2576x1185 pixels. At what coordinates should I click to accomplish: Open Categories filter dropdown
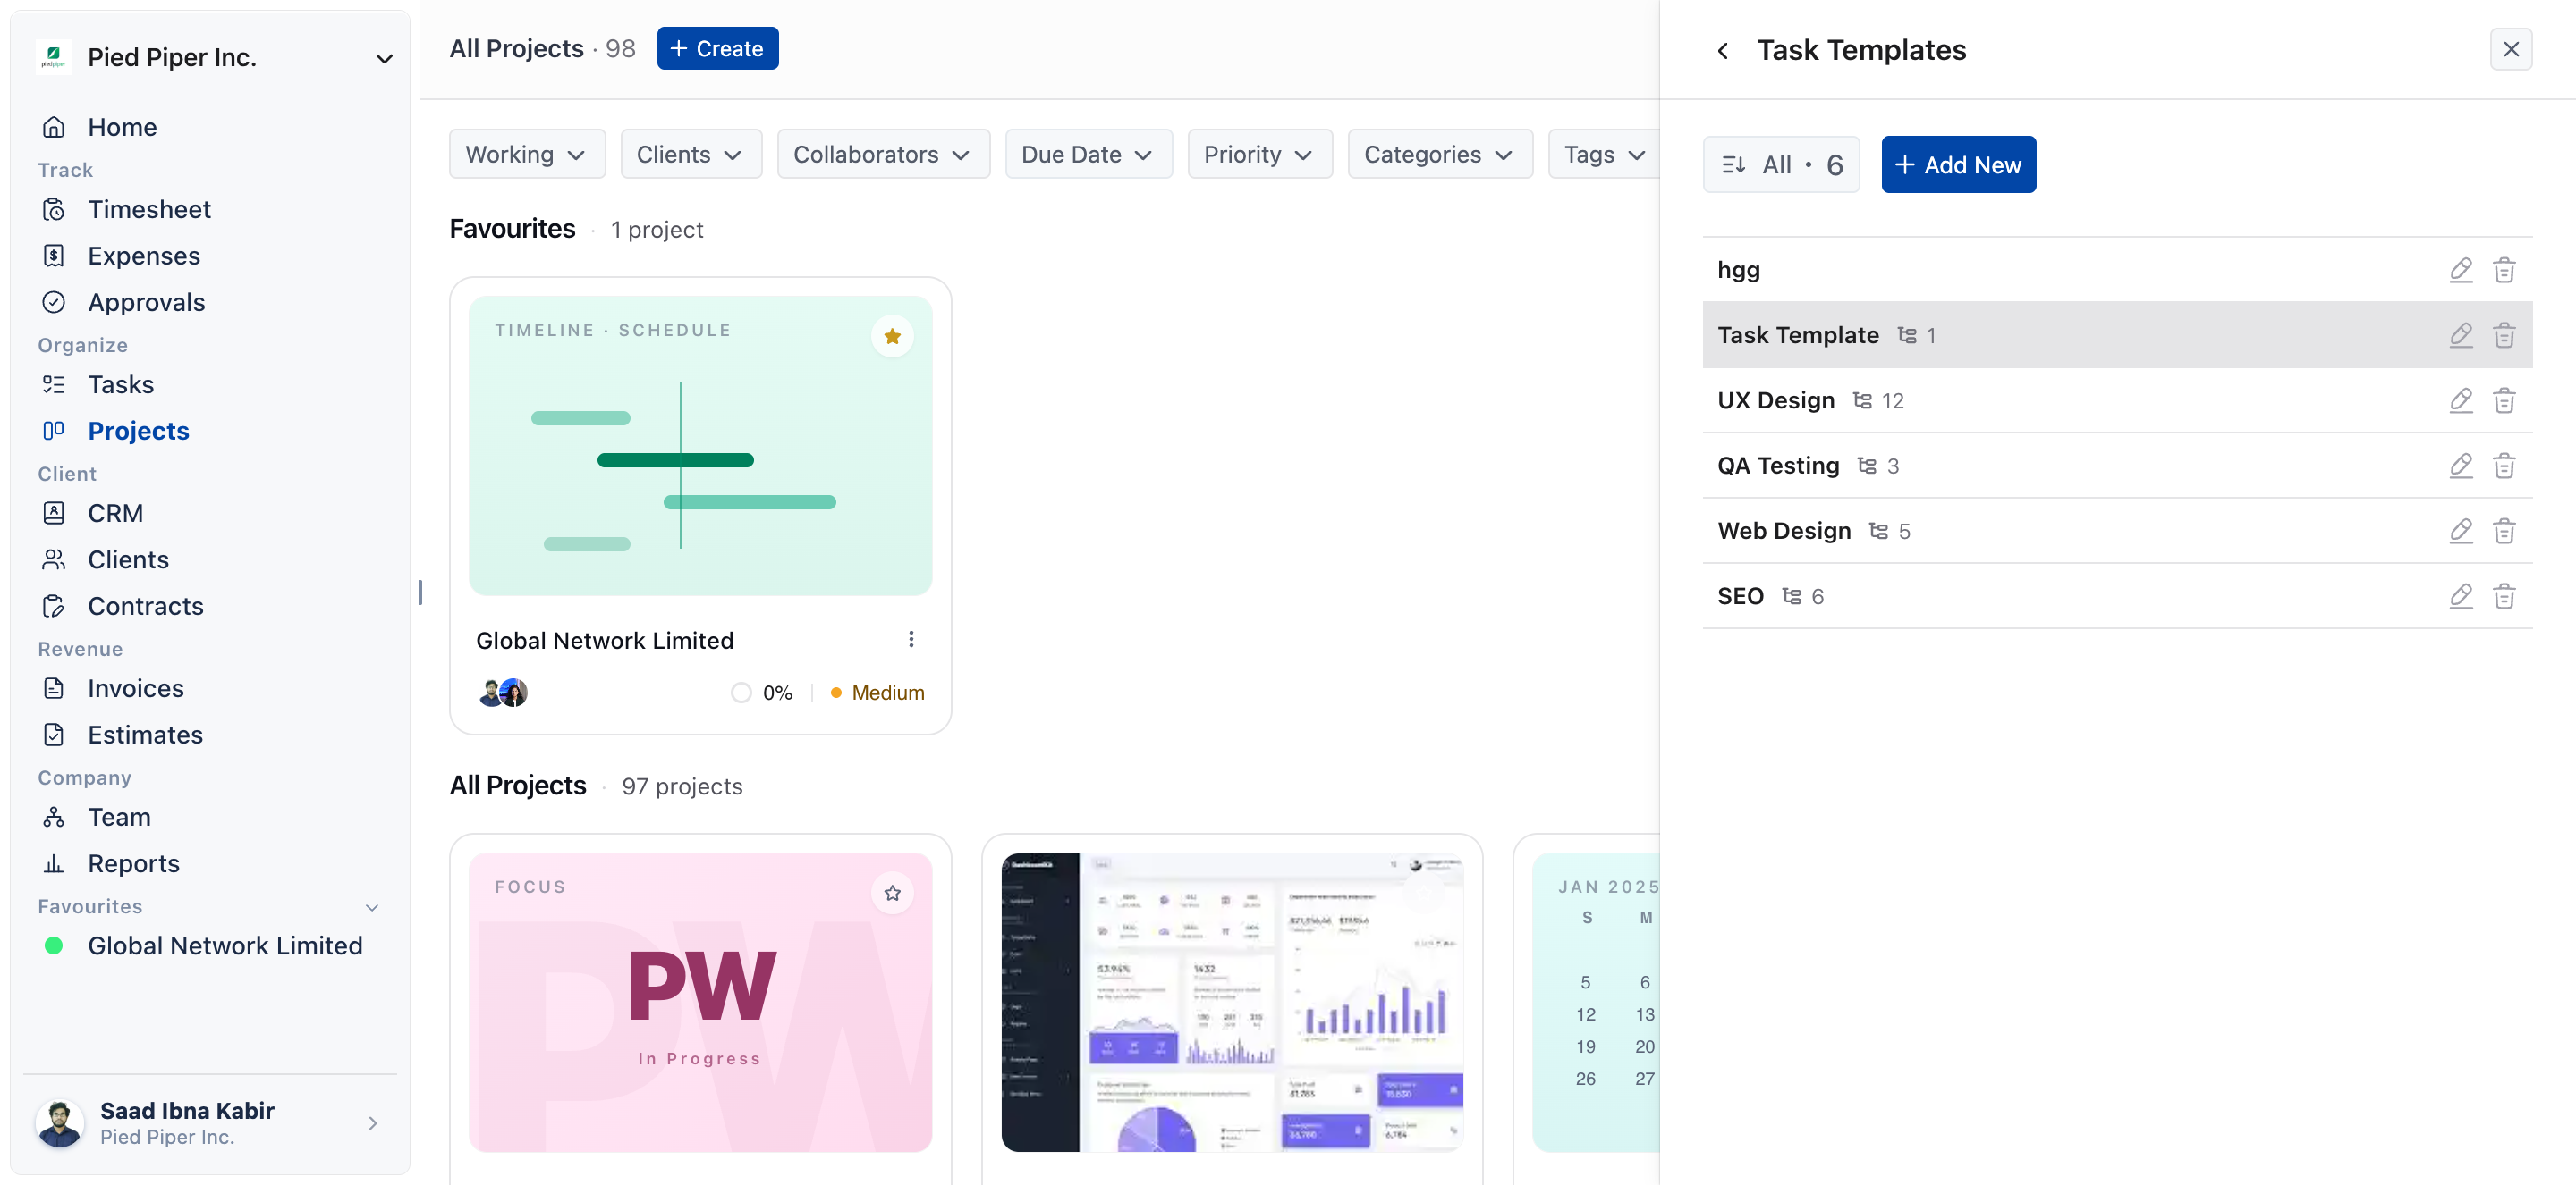coord(1439,154)
